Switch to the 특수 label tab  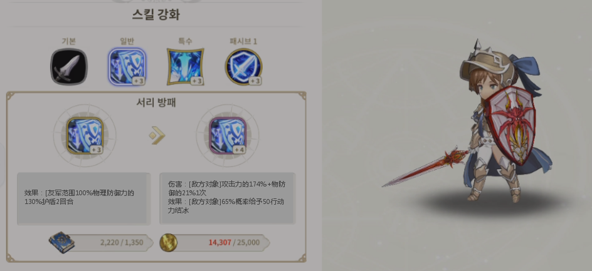click(186, 41)
